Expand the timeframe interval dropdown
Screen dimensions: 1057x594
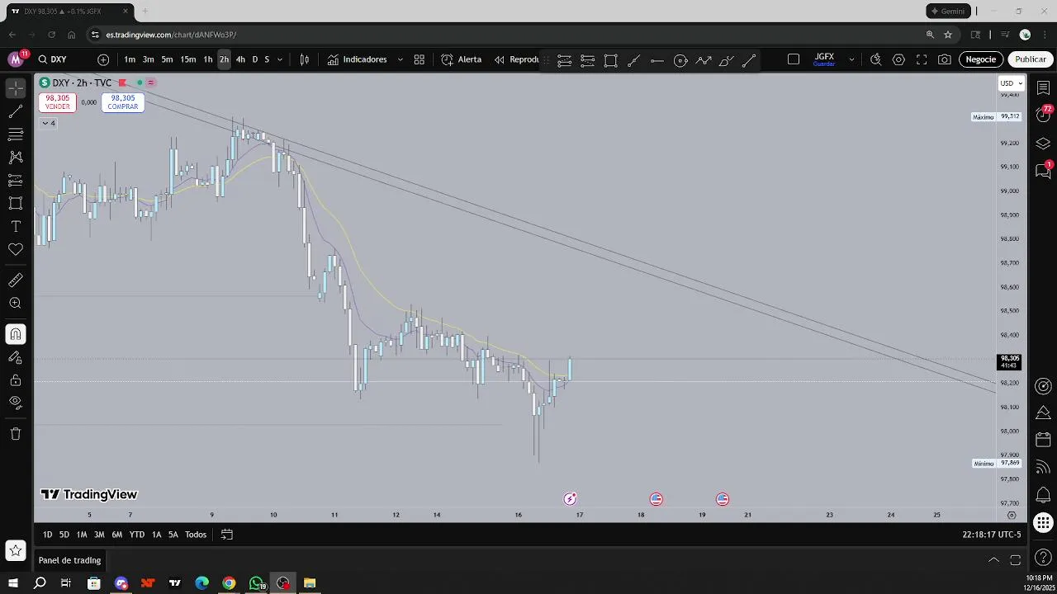pyautogui.click(x=280, y=59)
